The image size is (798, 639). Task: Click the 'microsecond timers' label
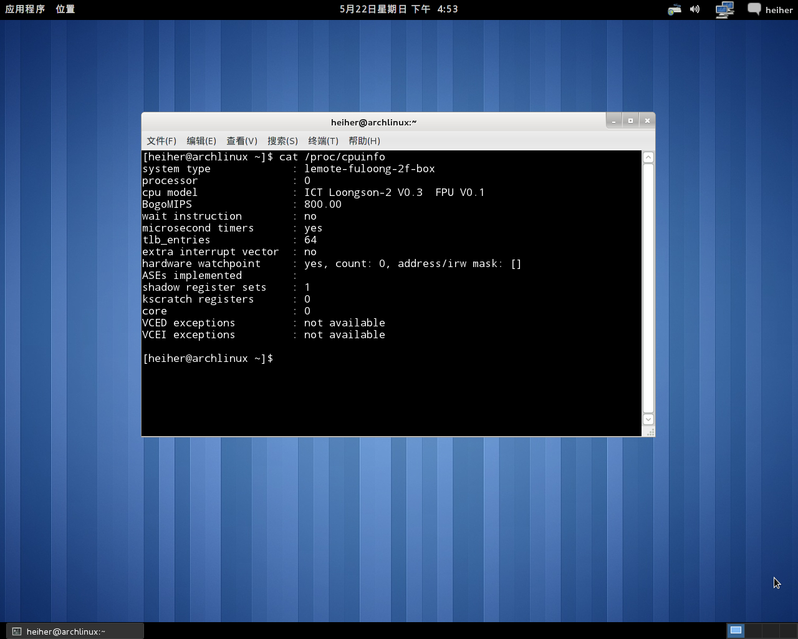[x=198, y=228]
